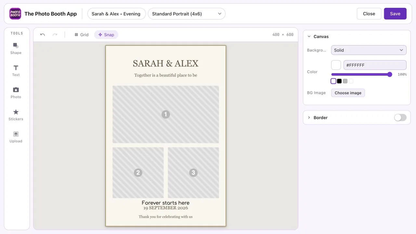Pick the gray preset color swatch
The width and height of the screenshot is (416, 234).
(345, 81)
